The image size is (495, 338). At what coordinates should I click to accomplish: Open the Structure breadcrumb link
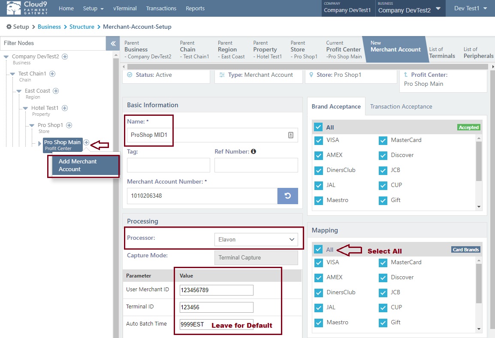click(81, 27)
